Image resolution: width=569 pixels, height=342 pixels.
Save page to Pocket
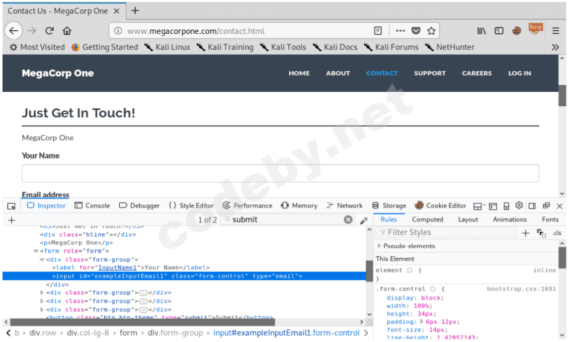click(416, 31)
